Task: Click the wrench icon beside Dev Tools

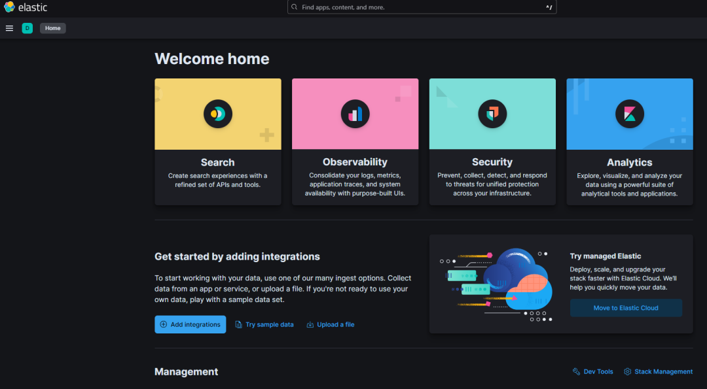Action: [x=576, y=371]
